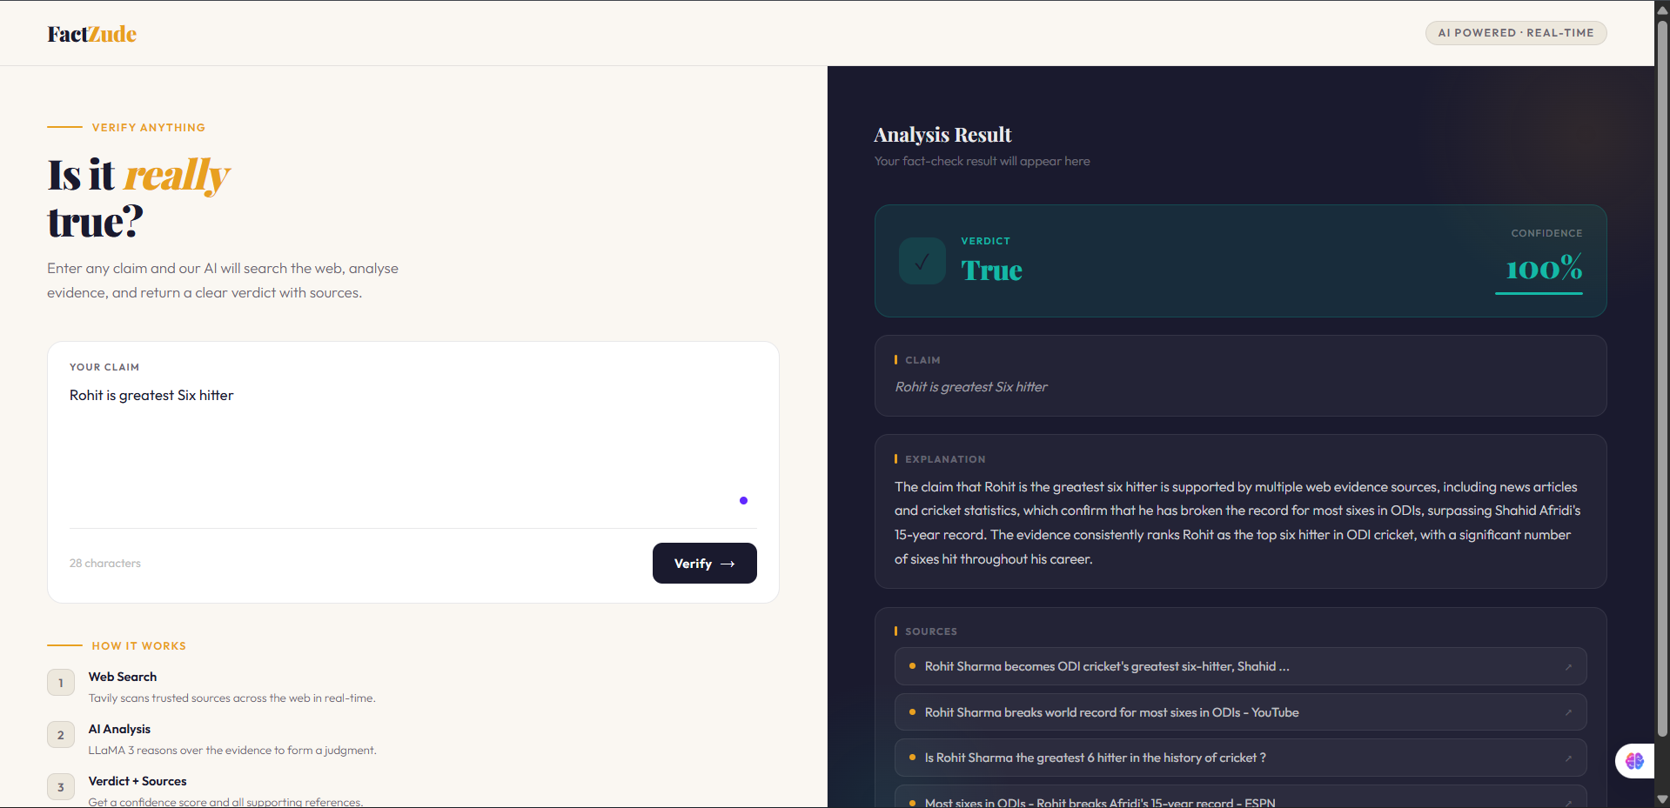The height and width of the screenshot is (808, 1670).
Task: Click the purple dot indicator in claim box
Action: tap(743, 500)
